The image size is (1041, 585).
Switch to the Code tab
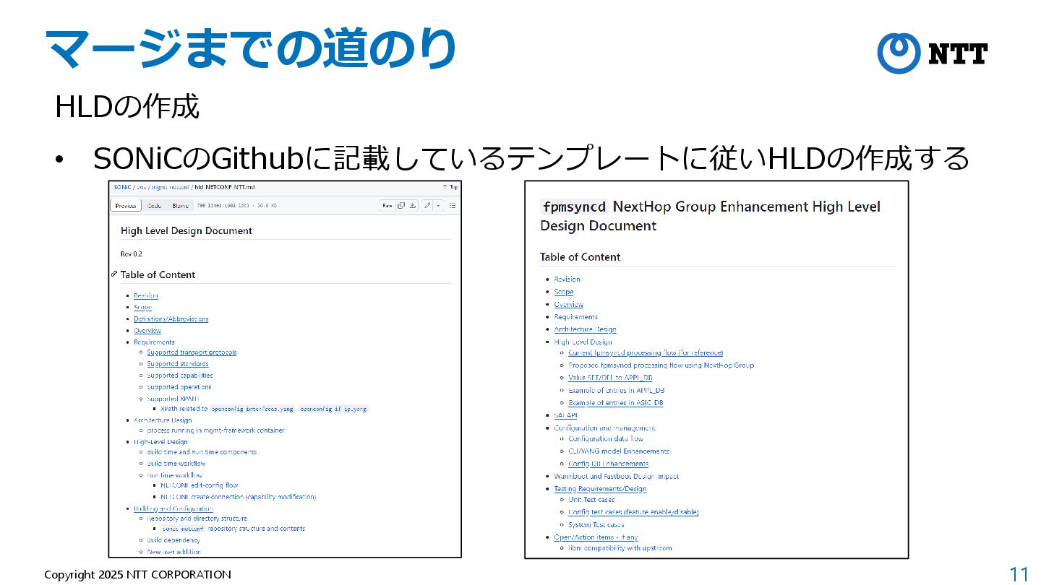[x=154, y=206]
